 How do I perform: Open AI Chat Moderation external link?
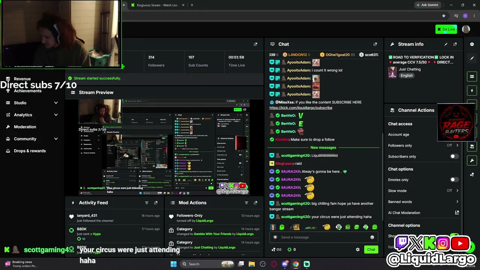click(x=457, y=213)
